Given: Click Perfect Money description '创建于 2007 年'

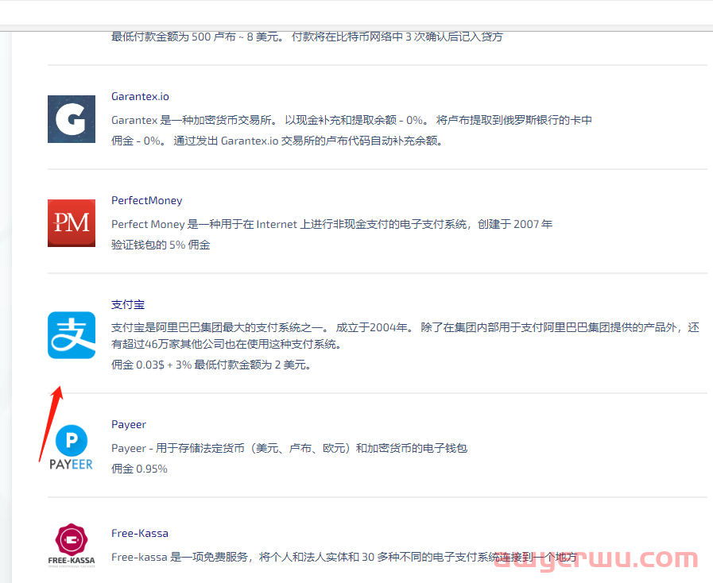Looking at the screenshot, I should click(x=515, y=224).
